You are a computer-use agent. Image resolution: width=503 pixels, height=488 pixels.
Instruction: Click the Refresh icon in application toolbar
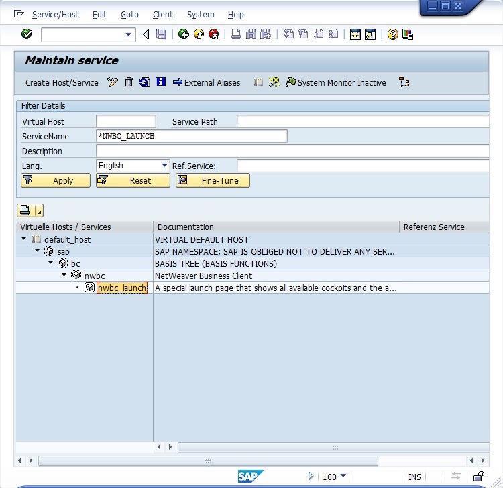[145, 82]
